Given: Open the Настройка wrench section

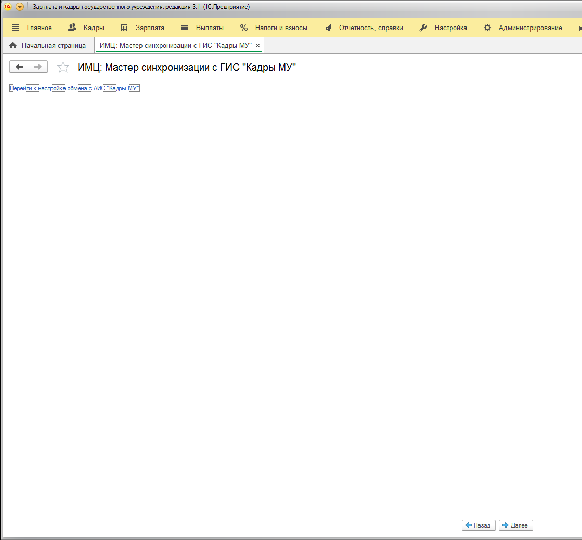Looking at the screenshot, I should (x=443, y=28).
